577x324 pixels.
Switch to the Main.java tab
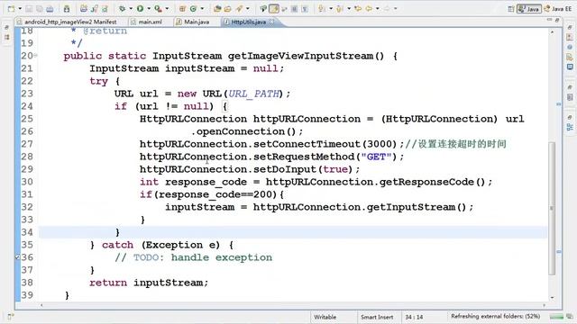(x=193, y=22)
